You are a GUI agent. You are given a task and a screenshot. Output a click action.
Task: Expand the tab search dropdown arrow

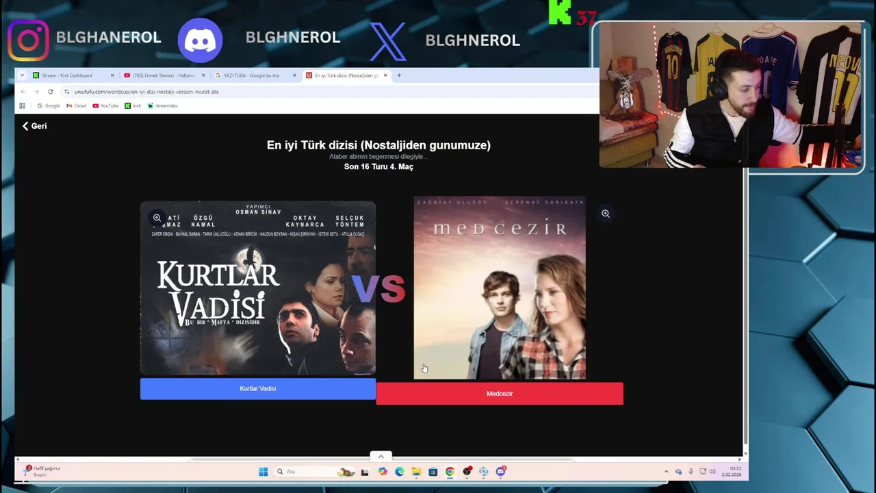pos(22,75)
